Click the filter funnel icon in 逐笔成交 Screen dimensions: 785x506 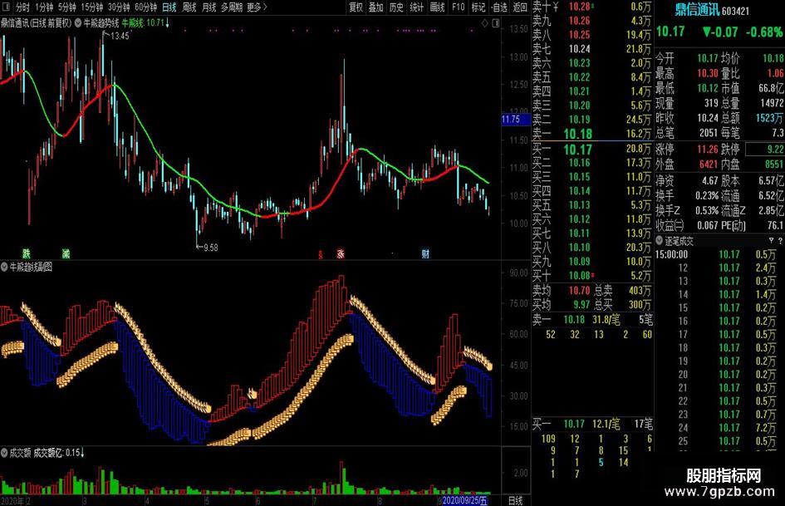click(771, 241)
